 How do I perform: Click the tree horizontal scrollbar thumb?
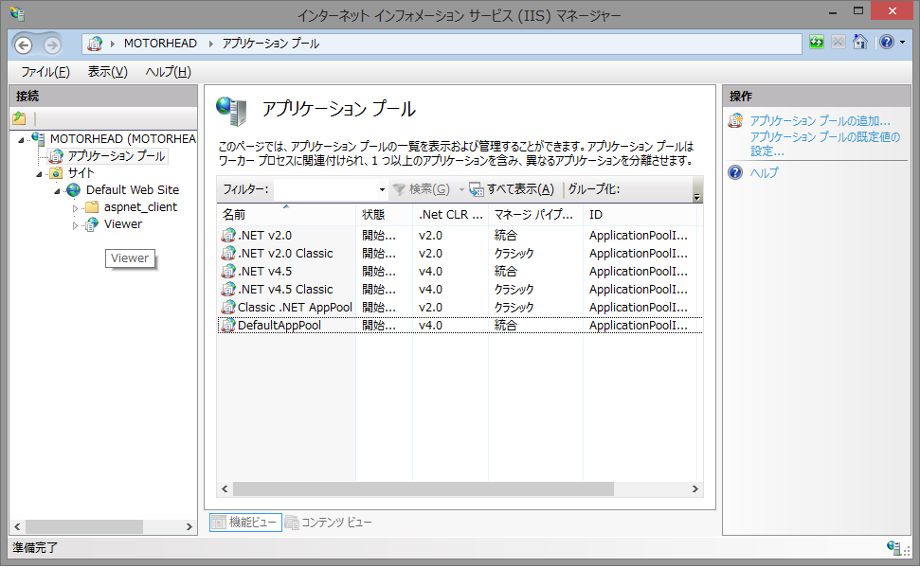[84, 526]
